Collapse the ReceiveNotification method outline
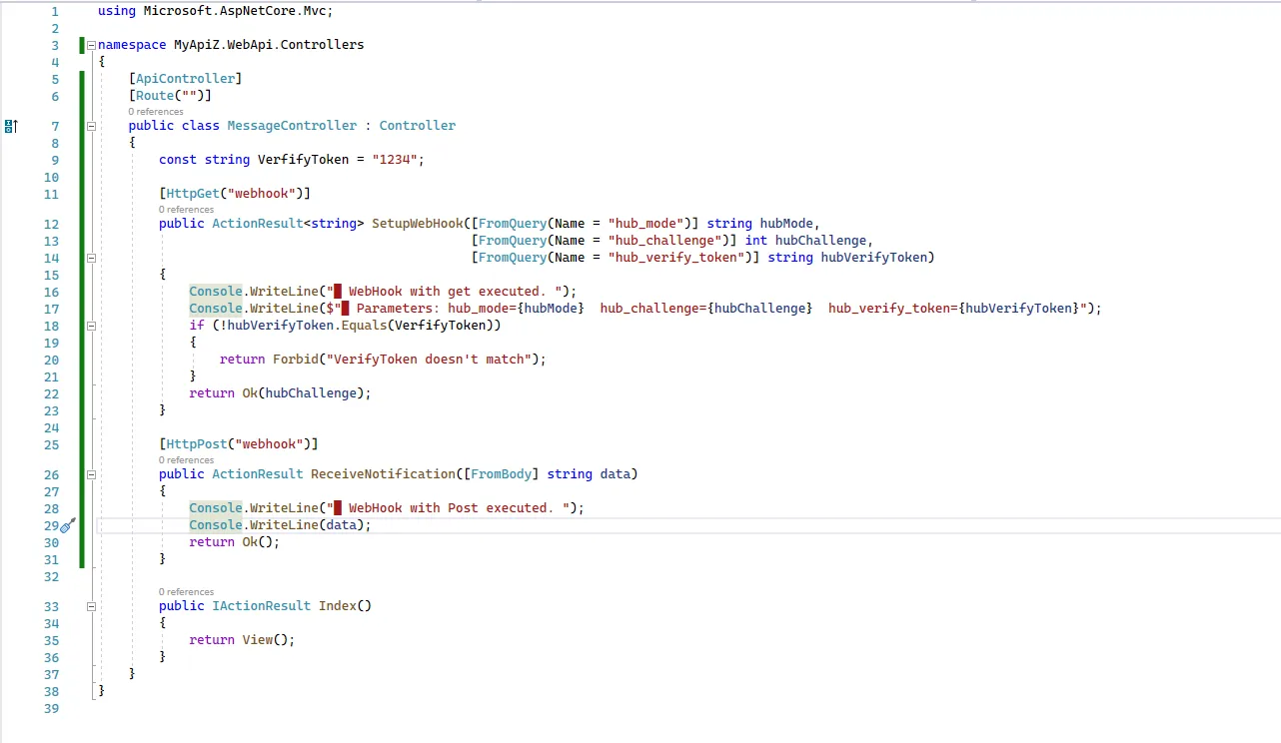This screenshot has height=743, width=1281. point(91,474)
